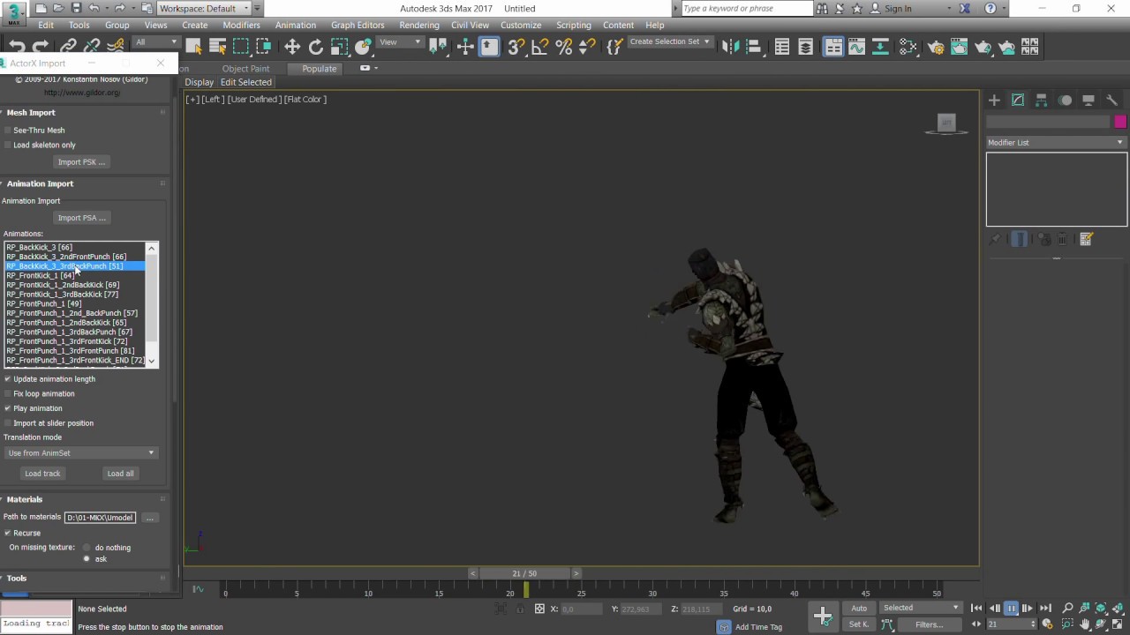
Task: Collapse the Mesh Import rollout
Action: (x=31, y=113)
